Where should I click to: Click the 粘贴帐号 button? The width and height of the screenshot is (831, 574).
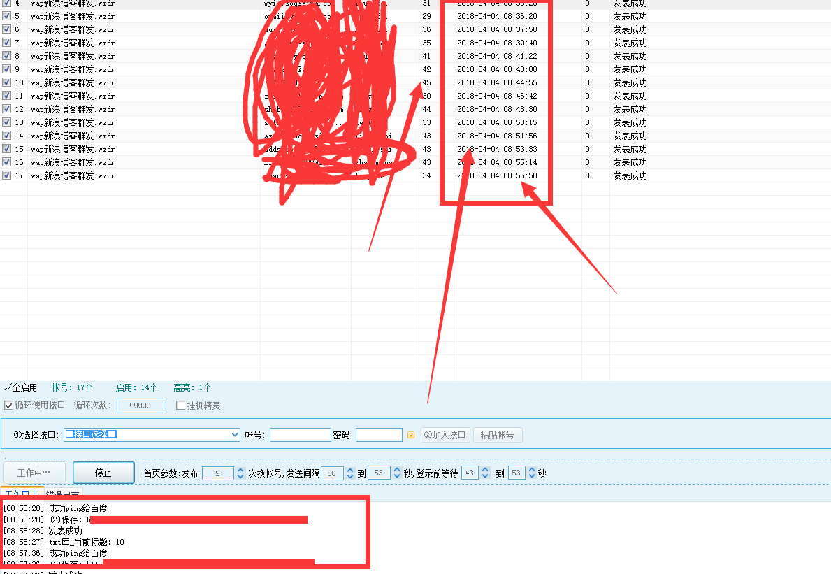[x=498, y=435]
